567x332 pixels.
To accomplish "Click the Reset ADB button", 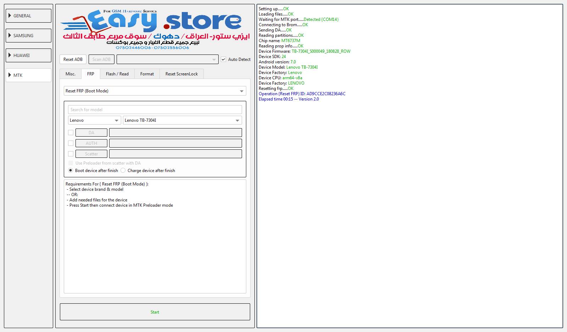I will (x=73, y=59).
